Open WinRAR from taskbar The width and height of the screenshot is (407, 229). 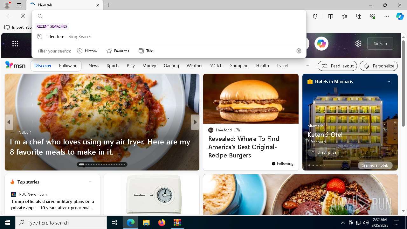coord(177,223)
